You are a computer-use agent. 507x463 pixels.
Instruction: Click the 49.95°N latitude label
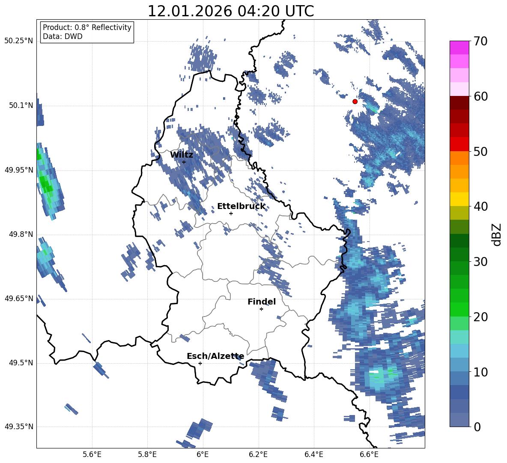[x=19, y=170]
